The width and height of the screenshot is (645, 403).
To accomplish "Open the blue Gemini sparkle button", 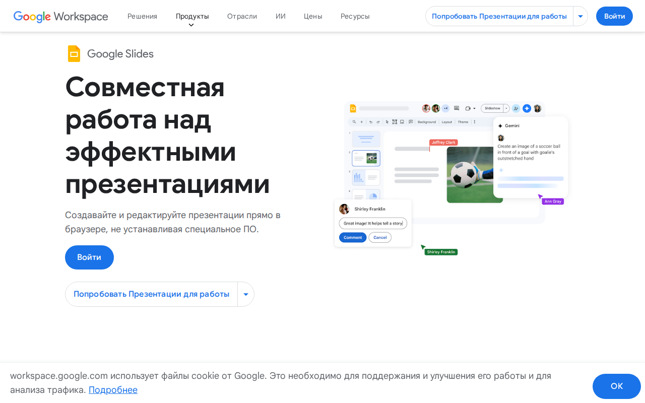I will coord(527,108).
